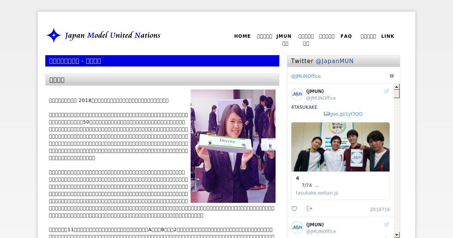Click the card text '7/74 ...'

310,185
